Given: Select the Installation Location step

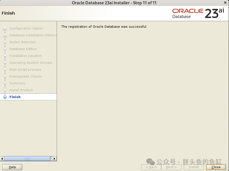Looking at the screenshot, I should click(x=25, y=56).
